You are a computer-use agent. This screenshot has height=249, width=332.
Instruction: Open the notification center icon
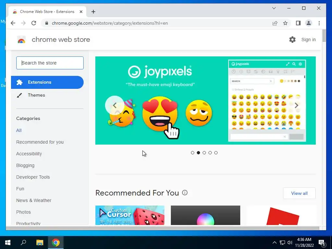pos(322,243)
